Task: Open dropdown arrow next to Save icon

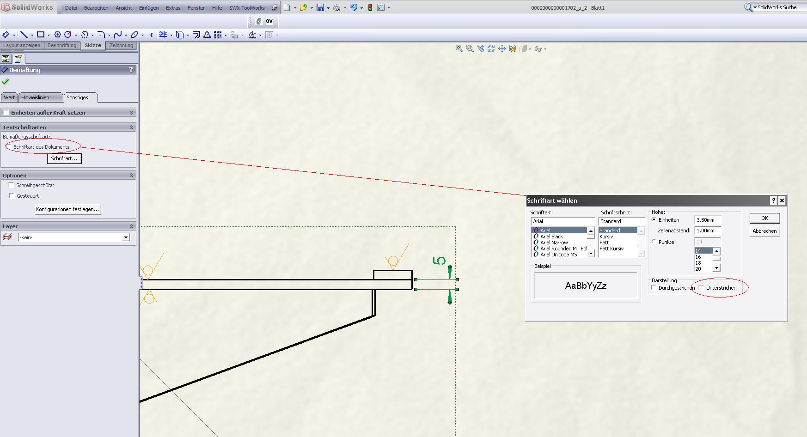Action: click(x=328, y=8)
